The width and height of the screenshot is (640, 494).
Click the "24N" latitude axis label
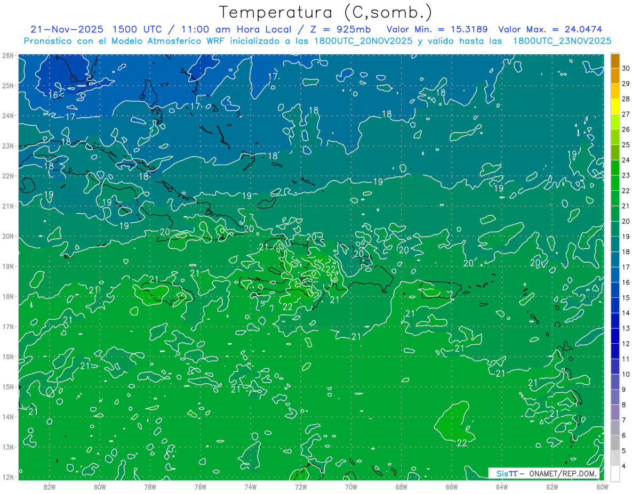[8, 116]
